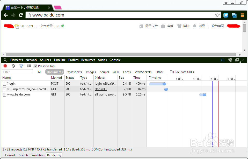
Task: Click the 设为首页 link
Action: click(x=218, y=26)
